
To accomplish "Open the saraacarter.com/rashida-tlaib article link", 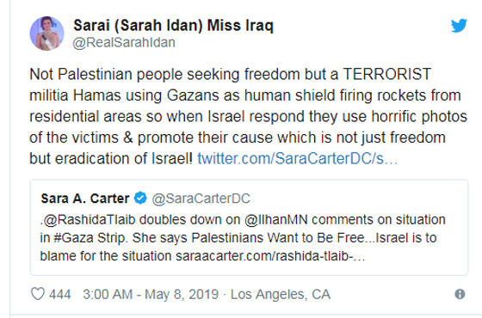I will point(270,256).
